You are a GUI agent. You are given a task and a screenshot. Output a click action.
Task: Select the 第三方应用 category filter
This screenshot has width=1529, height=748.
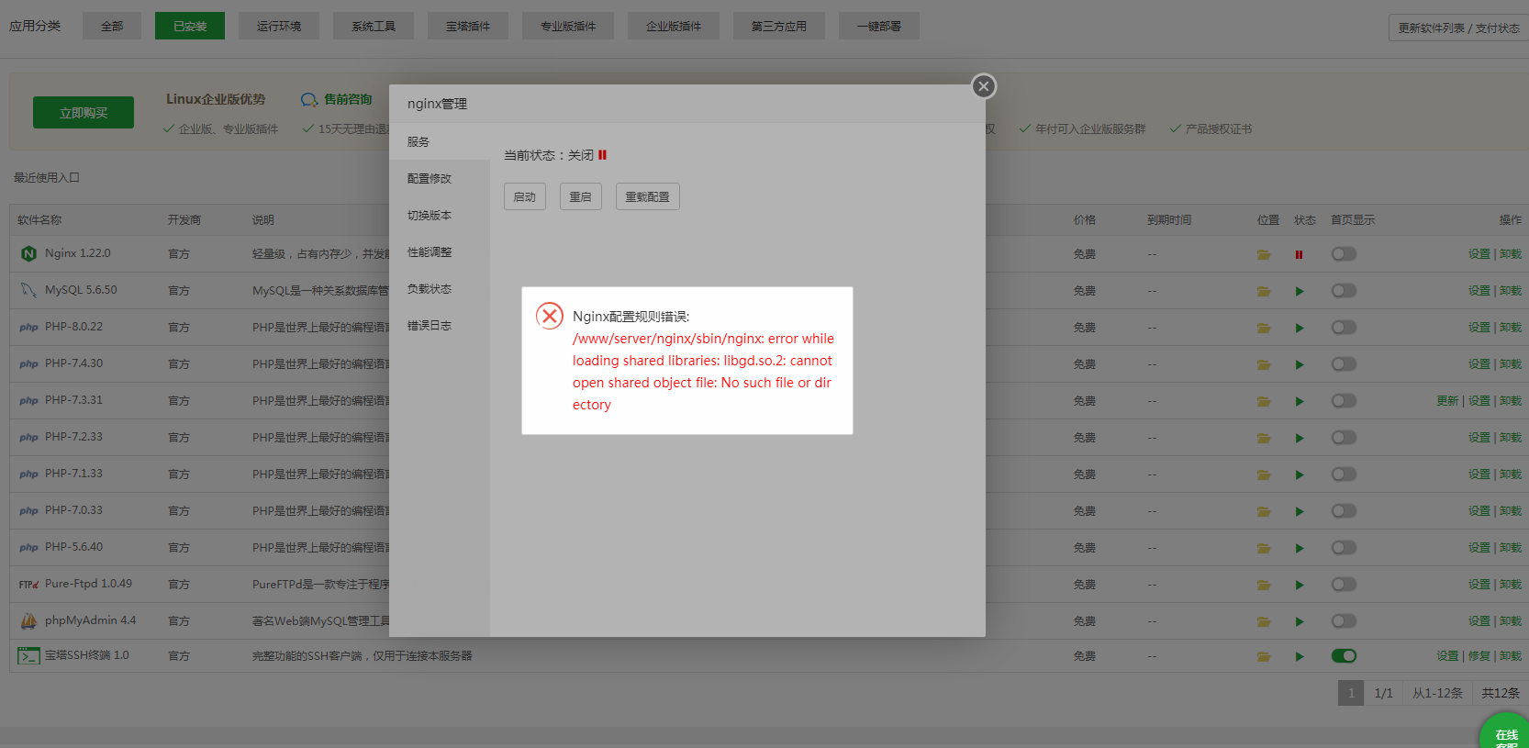pos(779,26)
